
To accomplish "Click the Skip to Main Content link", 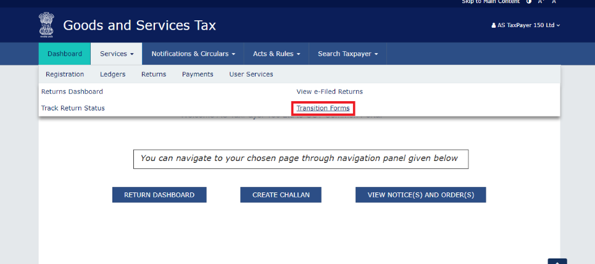I will tap(491, 2).
